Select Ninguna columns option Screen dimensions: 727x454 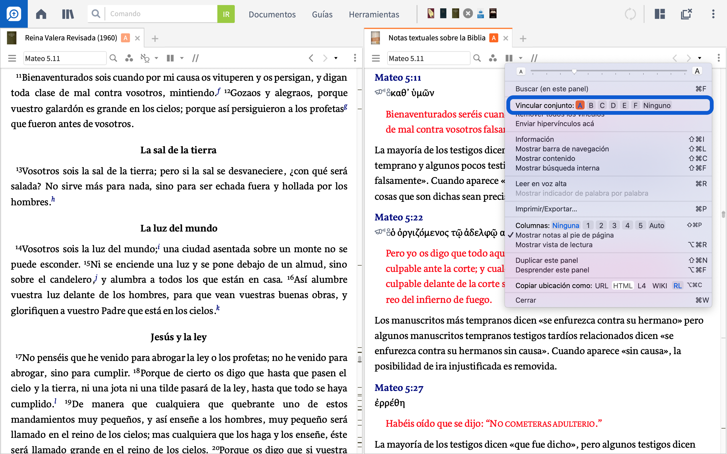566,225
